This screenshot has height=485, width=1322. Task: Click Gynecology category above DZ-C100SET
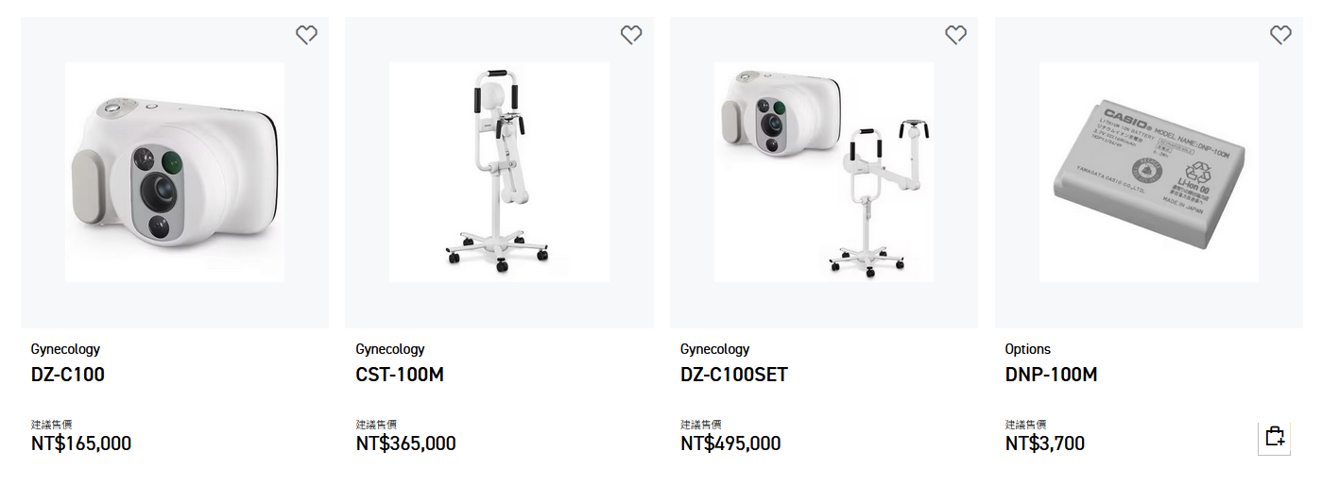[x=715, y=349]
